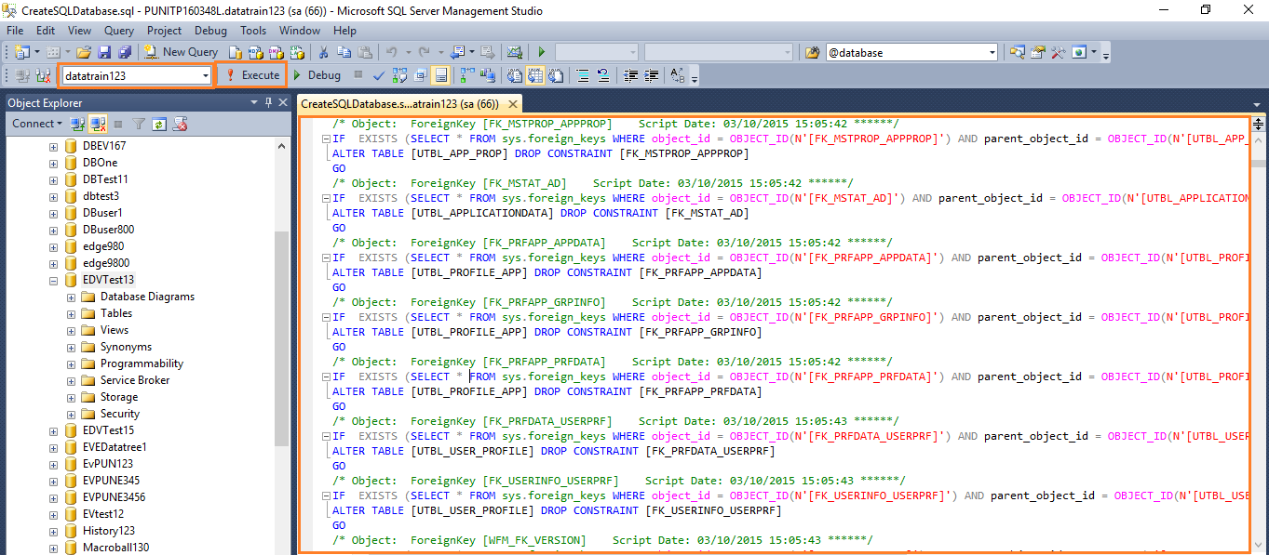Screen dimensions: 1269x555
Task: Open the Window menu
Action: [300, 30]
